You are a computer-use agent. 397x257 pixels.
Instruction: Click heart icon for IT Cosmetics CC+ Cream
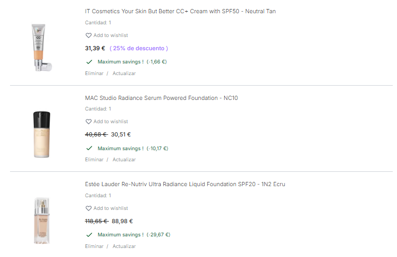(88, 35)
